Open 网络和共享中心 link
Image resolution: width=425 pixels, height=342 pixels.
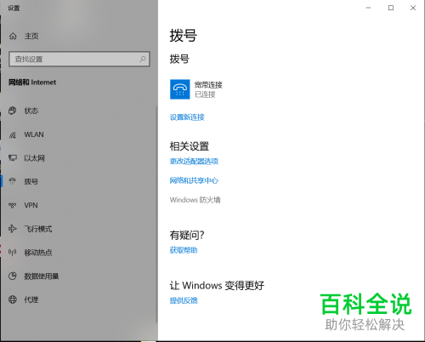[194, 180]
